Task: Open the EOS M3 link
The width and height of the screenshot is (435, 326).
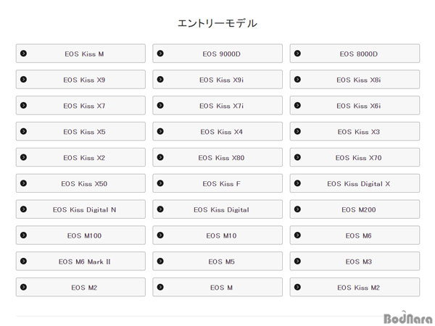Action: [x=355, y=261]
